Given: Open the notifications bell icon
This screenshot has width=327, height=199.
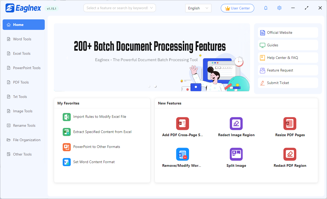Looking at the screenshot, I should coord(266,8).
